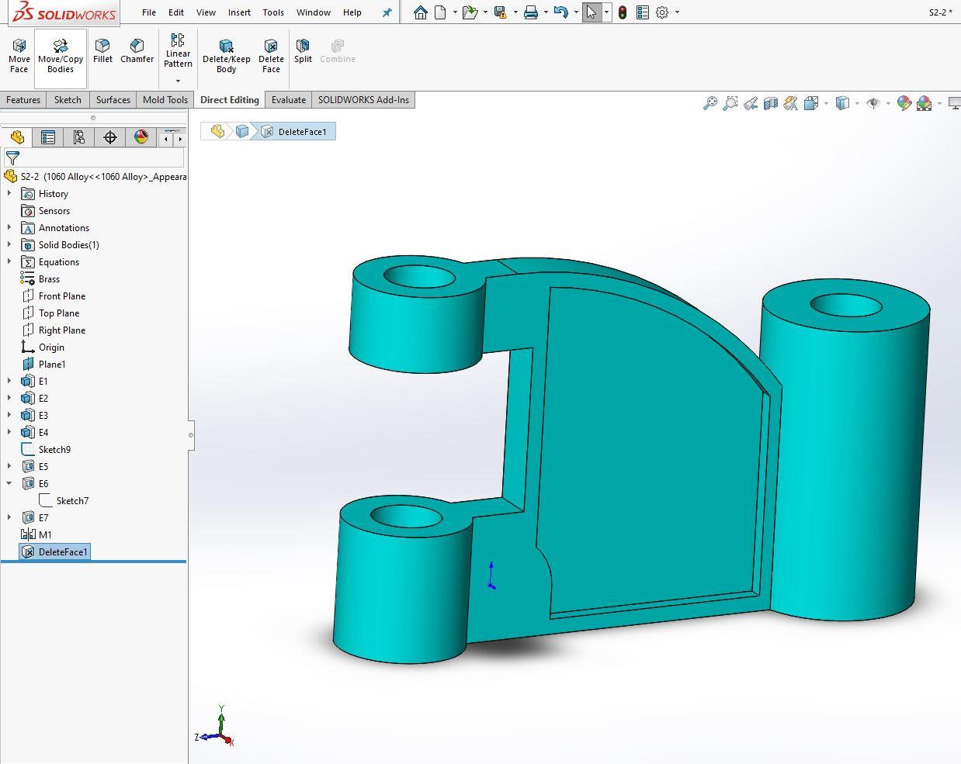The width and height of the screenshot is (961, 764).
Task: Click the Move/Copy Bodies tool
Action: tap(61, 55)
